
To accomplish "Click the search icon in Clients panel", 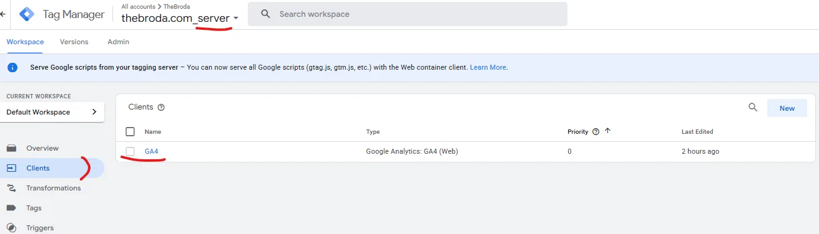I will point(753,108).
